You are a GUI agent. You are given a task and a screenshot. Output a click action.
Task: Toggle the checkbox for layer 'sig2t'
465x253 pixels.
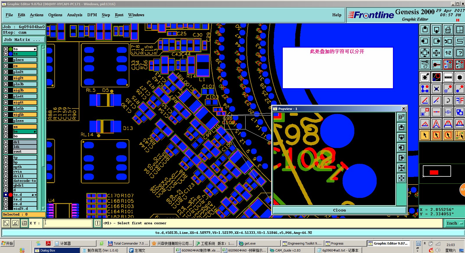(6, 78)
